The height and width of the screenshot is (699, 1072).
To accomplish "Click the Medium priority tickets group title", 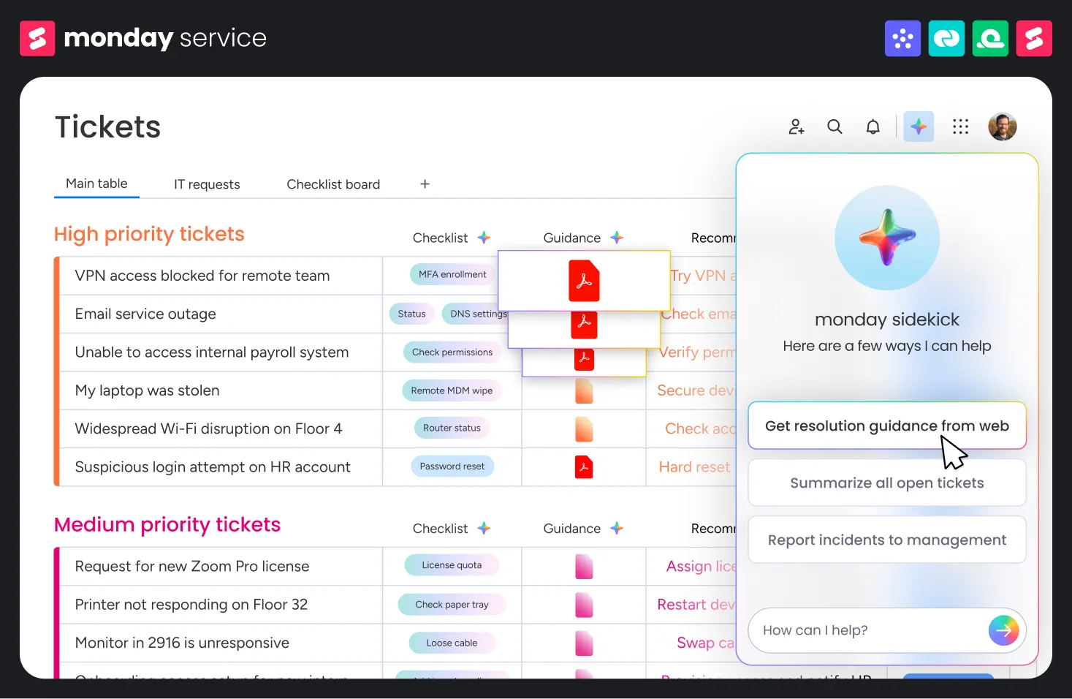I will point(167,524).
